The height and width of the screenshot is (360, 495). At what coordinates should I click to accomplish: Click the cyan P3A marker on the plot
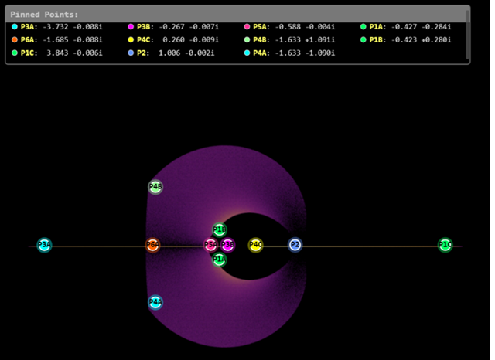tap(44, 245)
